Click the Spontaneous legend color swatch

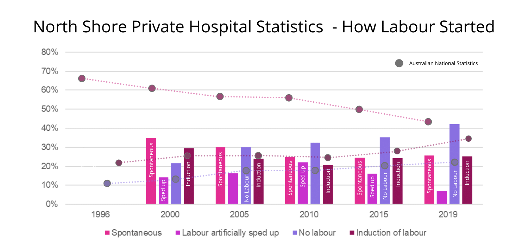[107, 233]
